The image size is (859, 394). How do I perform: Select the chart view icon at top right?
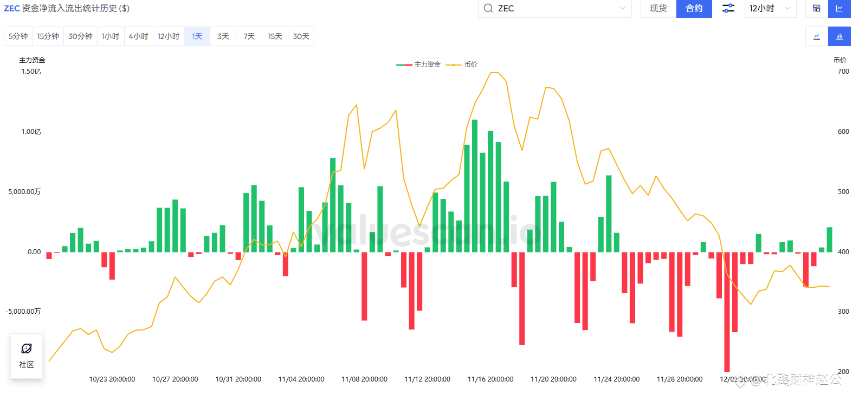pyautogui.click(x=839, y=8)
